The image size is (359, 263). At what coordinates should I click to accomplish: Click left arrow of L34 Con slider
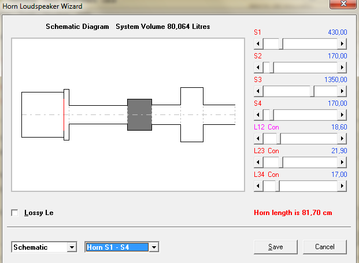pos(258,186)
